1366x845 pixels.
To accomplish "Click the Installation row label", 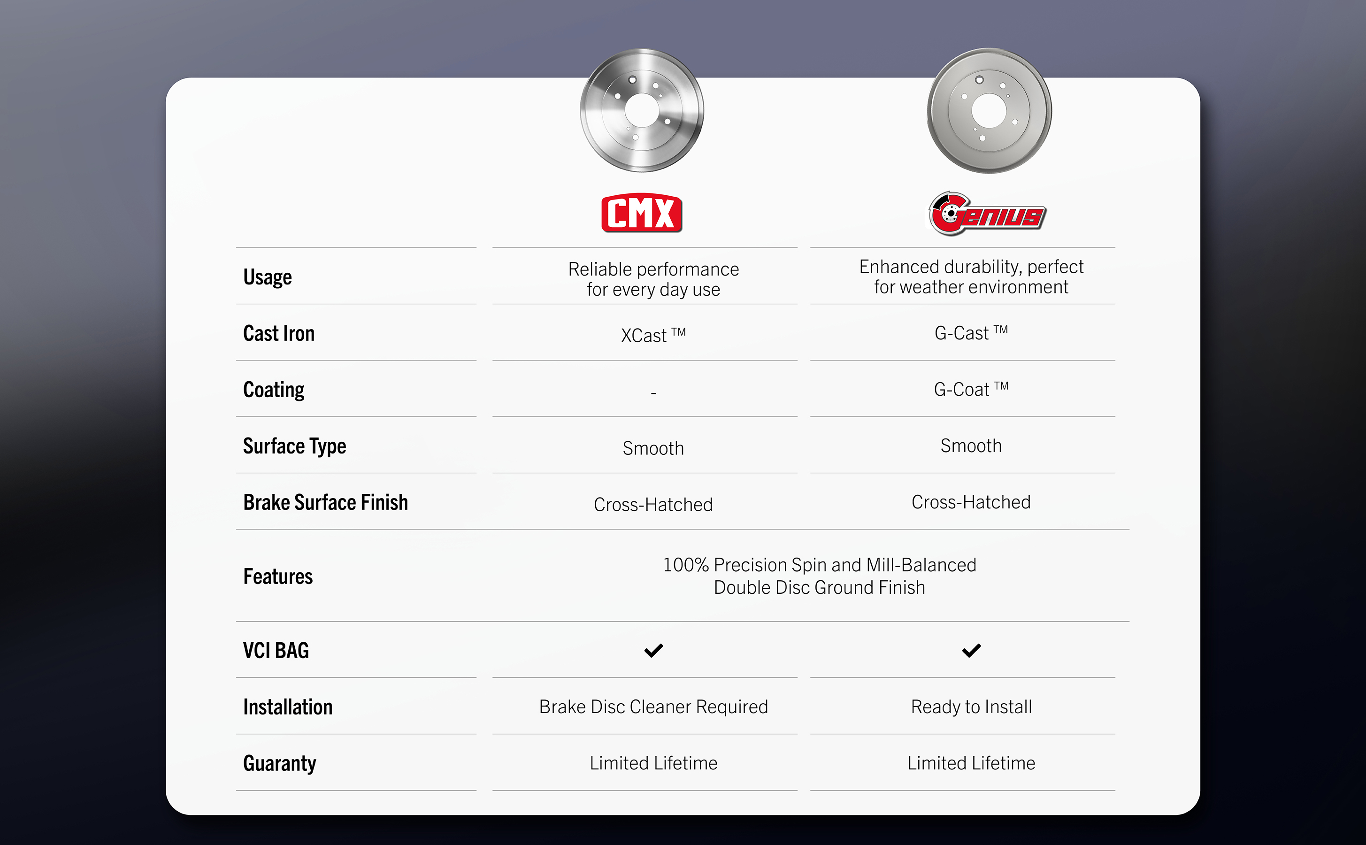I will [287, 707].
